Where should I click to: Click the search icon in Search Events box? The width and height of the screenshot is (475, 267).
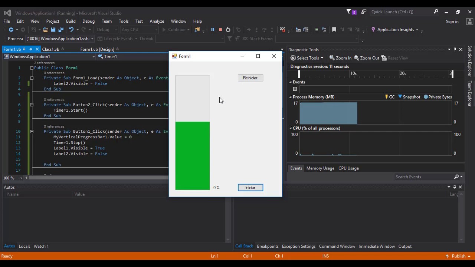(x=456, y=177)
